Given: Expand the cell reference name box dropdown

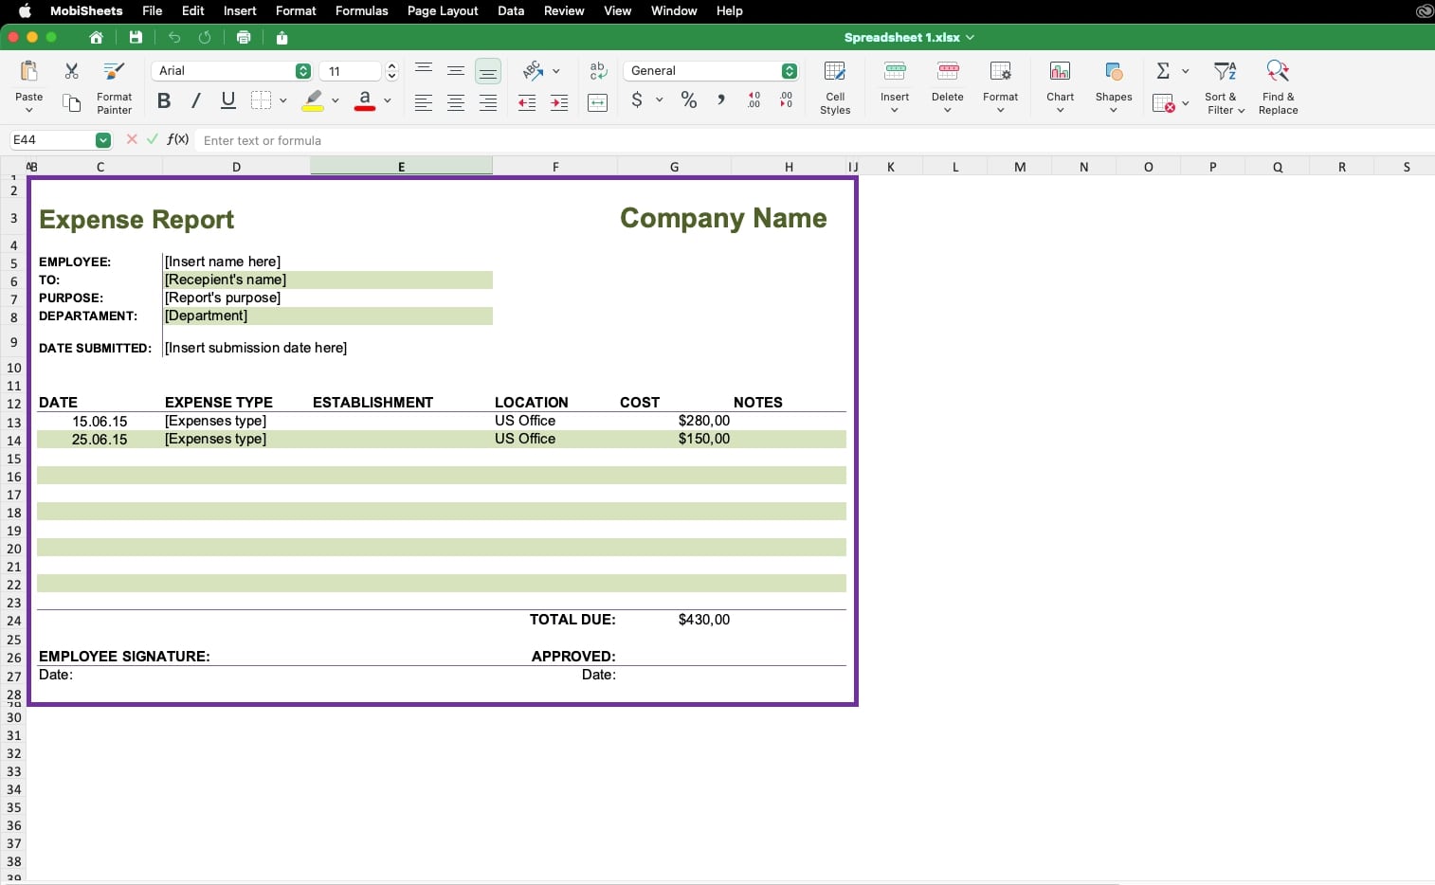Looking at the screenshot, I should tap(102, 140).
